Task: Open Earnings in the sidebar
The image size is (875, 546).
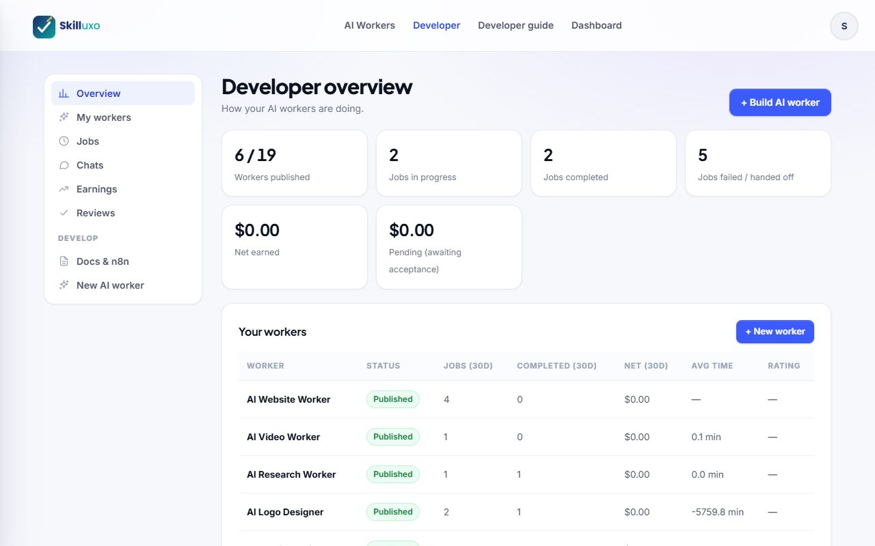Action: (x=123, y=189)
